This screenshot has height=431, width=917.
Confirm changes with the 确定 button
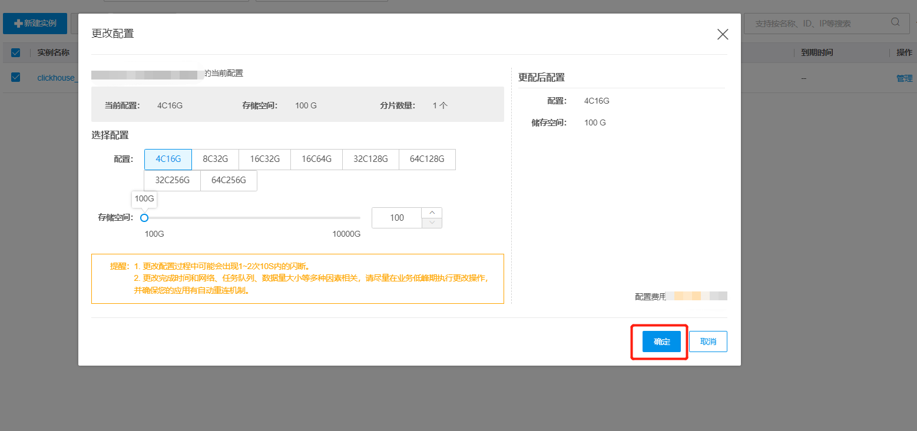tap(661, 342)
